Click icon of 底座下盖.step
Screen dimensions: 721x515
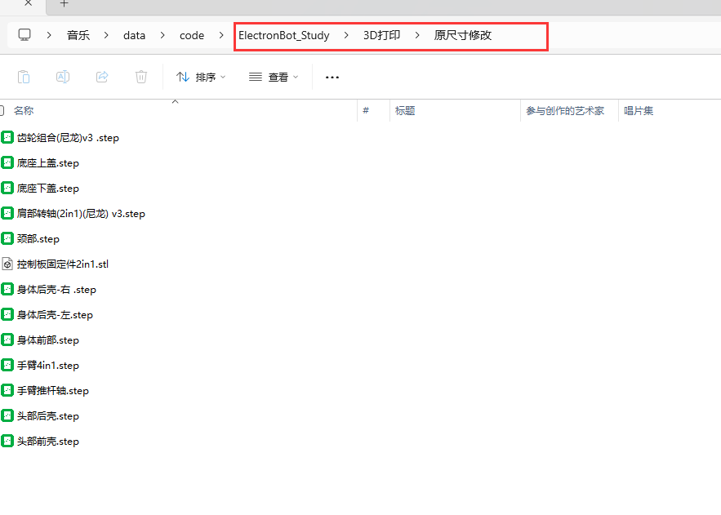7,188
